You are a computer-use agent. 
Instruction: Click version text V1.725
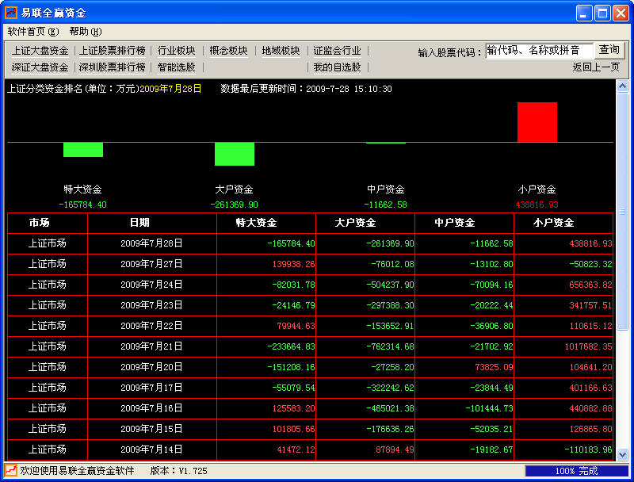tap(193, 471)
